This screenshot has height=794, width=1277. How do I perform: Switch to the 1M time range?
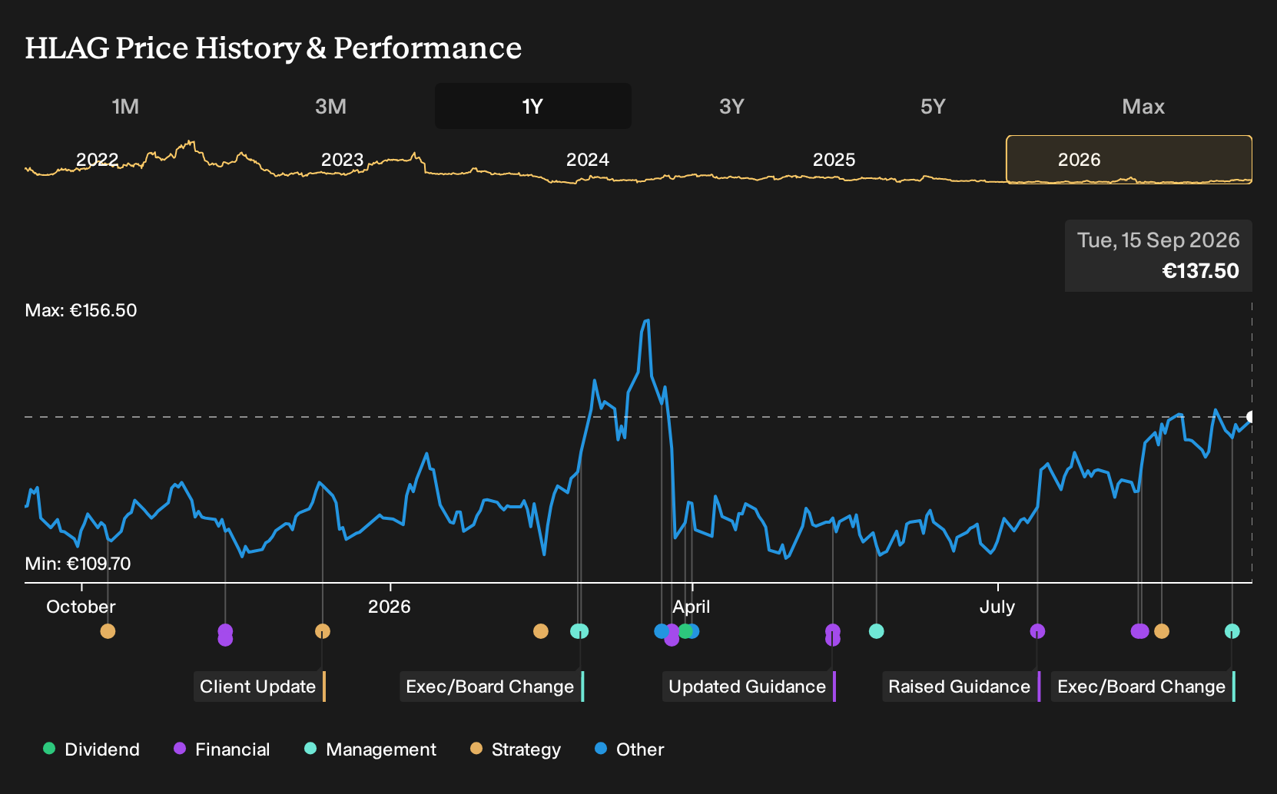tap(125, 107)
